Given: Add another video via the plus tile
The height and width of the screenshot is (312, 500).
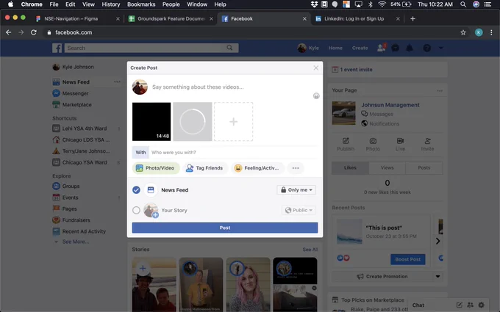Looking at the screenshot, I should pyautogui.click(x=233, y=122).
